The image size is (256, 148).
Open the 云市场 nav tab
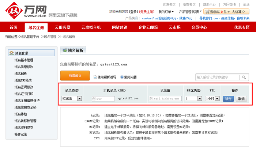(174, 27)
